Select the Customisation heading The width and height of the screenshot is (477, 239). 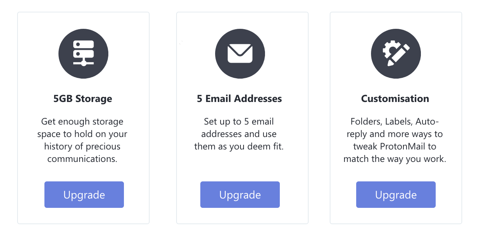pos(395,98)
